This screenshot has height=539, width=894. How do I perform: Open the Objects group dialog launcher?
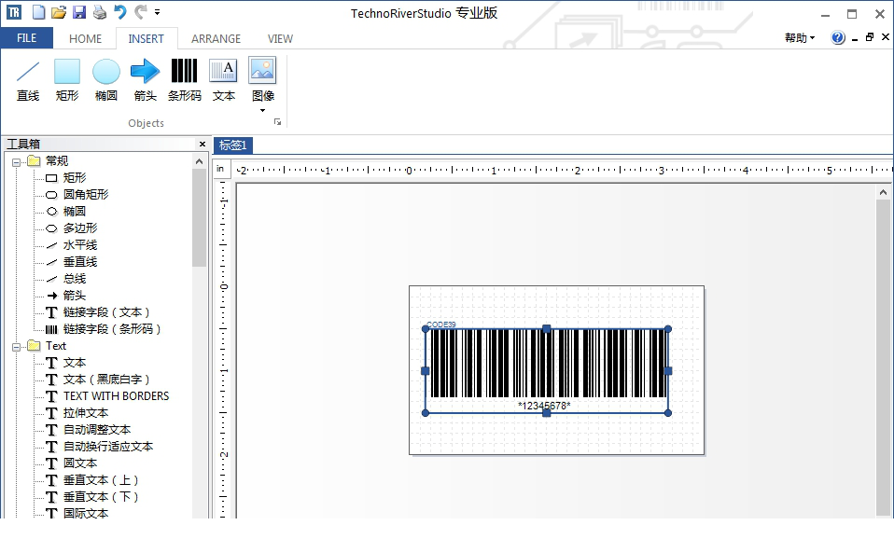pos(278,122)
